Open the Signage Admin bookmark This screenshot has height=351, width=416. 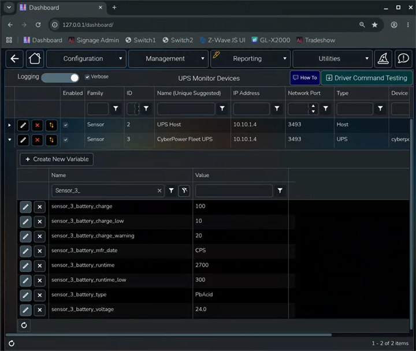(94, 40)
